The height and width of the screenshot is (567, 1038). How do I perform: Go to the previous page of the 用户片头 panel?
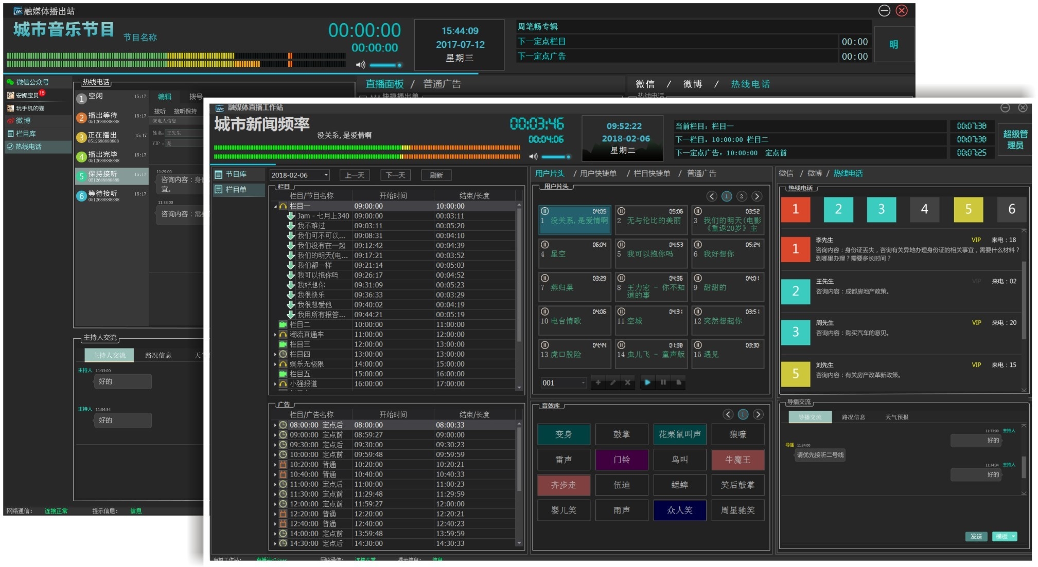click(712, 196)
